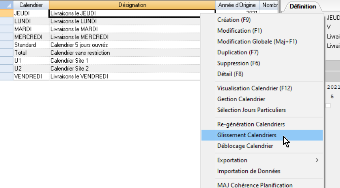Click Modification Globale (Maj+F1)
The height and width of the screenshot is (188, 340).
[x=257, y=41]
